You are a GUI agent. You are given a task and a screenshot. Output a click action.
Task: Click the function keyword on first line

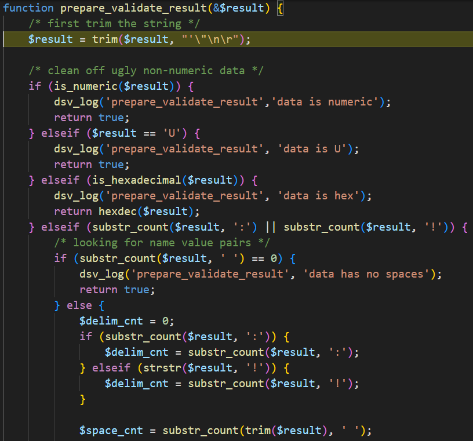tap(28, 8)
